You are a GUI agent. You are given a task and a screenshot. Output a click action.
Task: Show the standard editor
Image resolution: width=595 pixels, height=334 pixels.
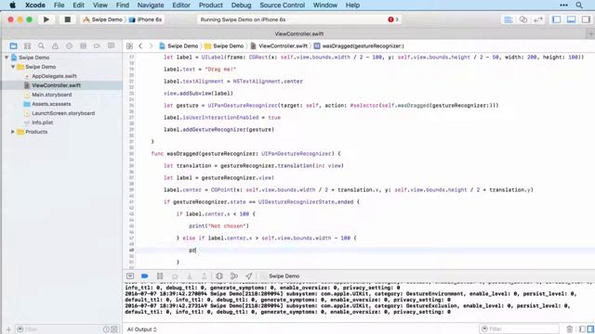pos(509,19)
